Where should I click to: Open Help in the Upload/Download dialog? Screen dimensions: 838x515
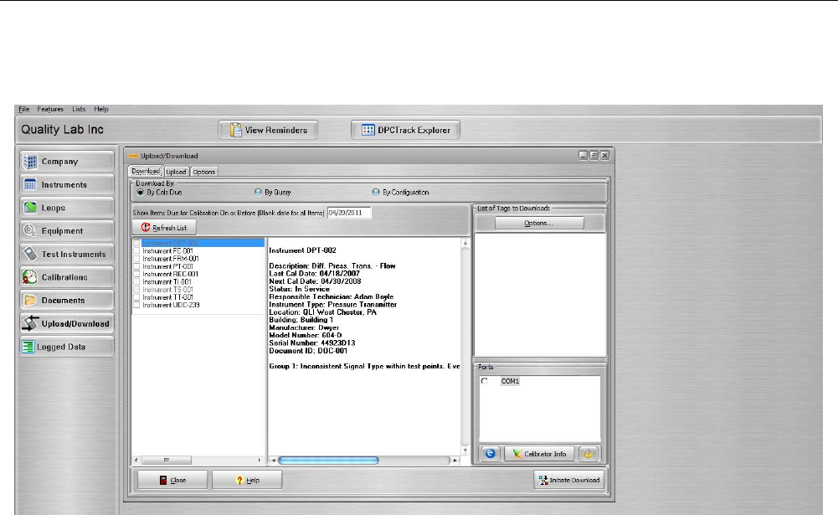247,480
